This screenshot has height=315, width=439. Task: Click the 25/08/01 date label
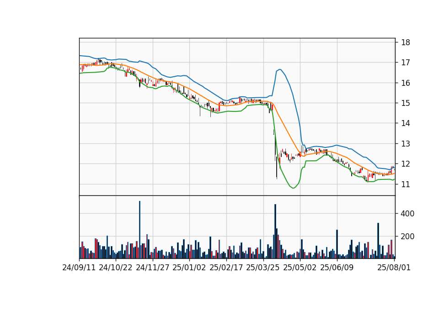click(x=394, y=268)
